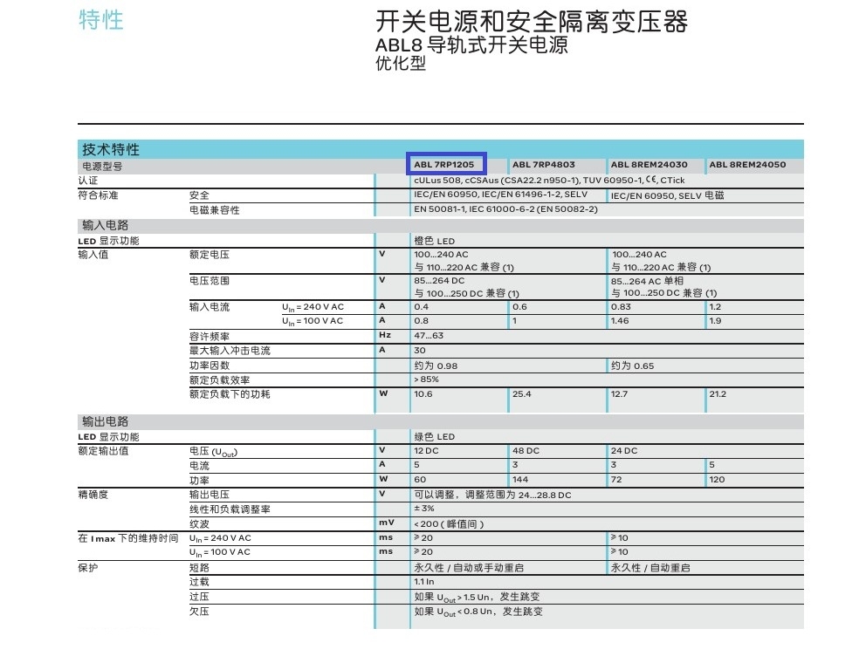Image resolution: width=866 pixels, height=663 pixels.
Task: Click the overload value '1.1 In'
Action: point(423,582)
